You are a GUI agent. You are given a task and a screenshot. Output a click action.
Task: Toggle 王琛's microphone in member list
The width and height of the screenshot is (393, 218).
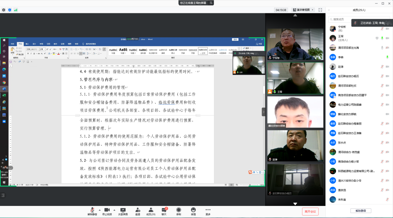click(382, 38)
